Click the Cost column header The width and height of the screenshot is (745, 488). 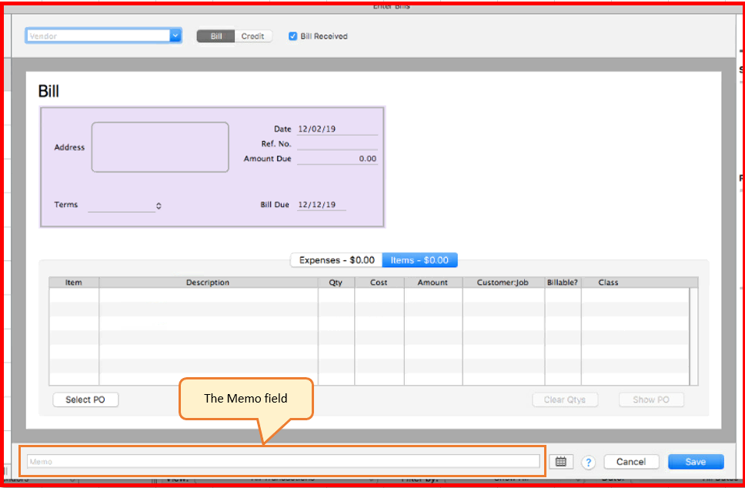(379, 282)
